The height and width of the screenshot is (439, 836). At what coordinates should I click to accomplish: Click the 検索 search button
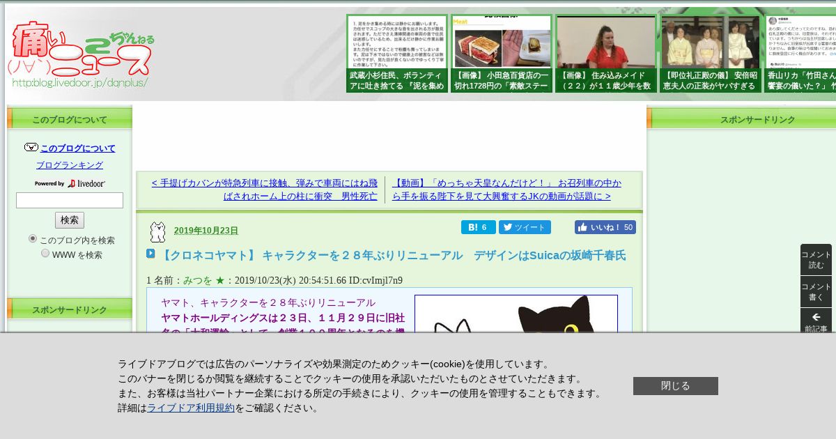tap(70, 220)
